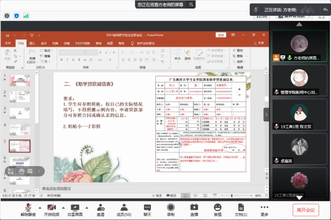
Task: Open the meeting info icon
Action: (7, 16)
